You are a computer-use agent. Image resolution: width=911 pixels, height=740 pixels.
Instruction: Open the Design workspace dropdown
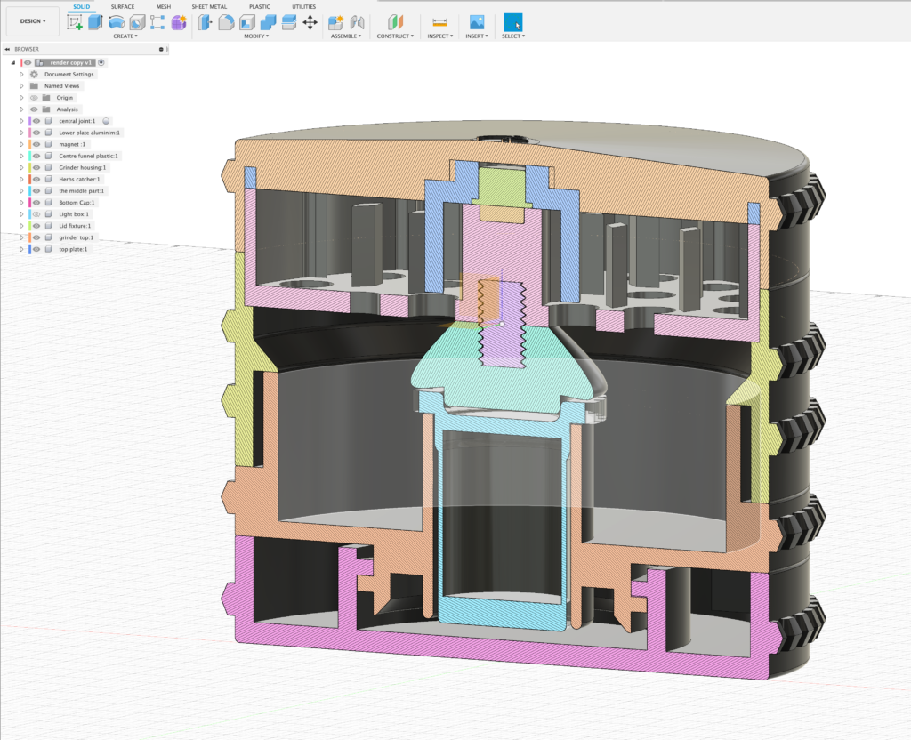[x=33, y=21]
